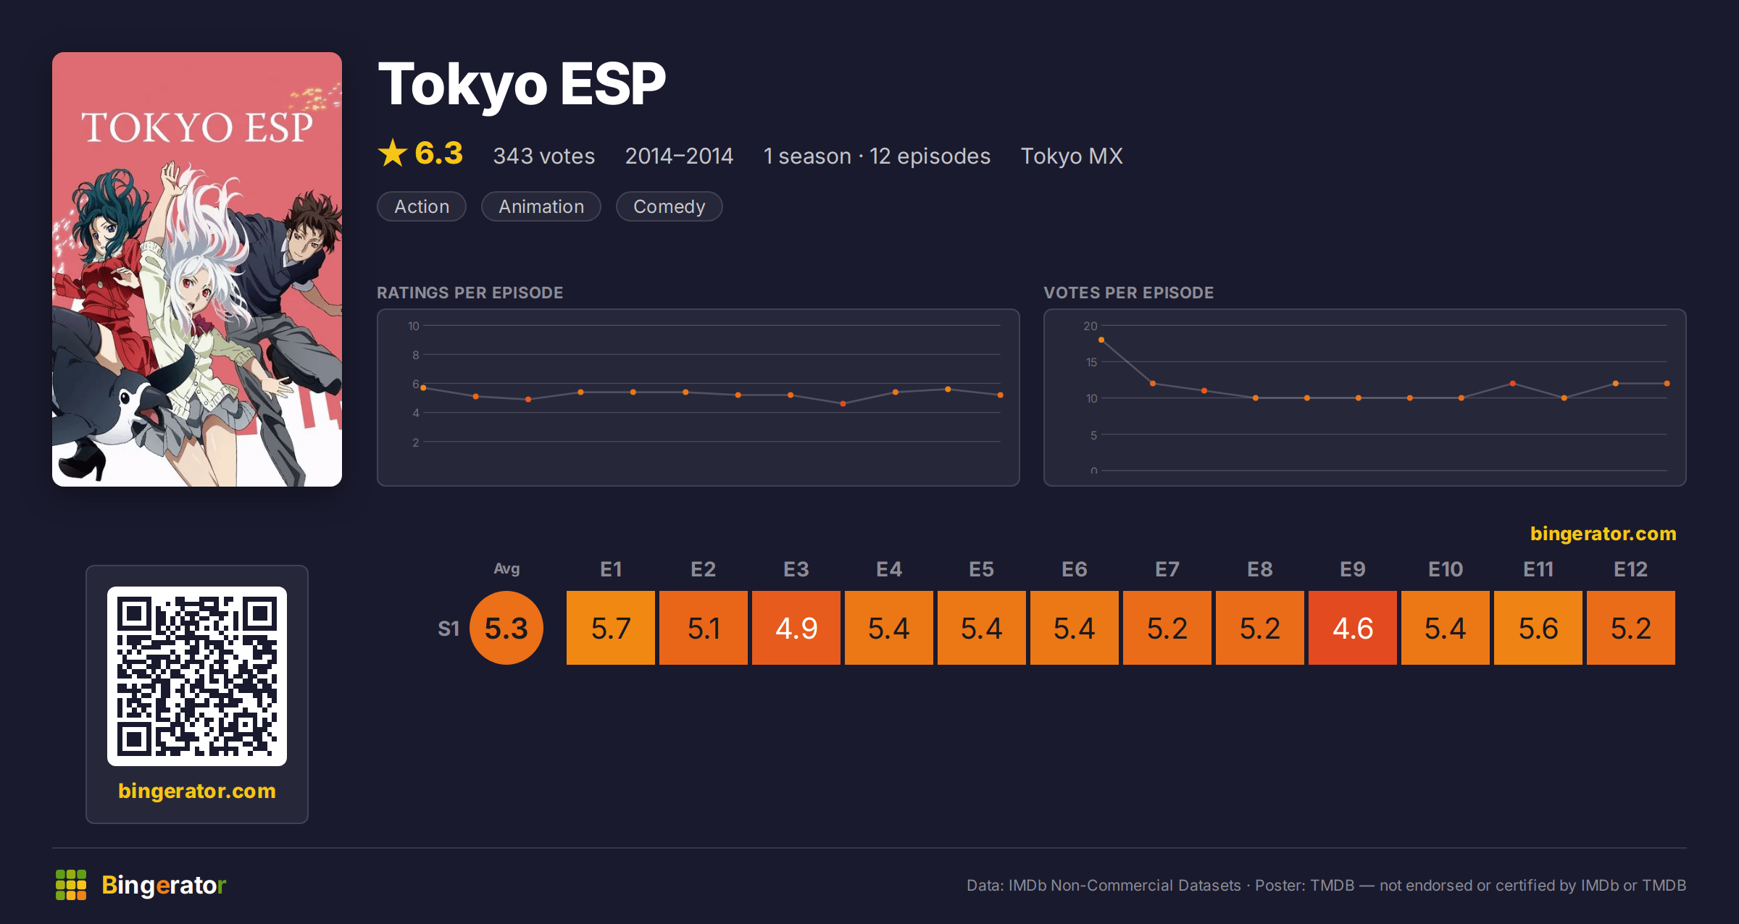This screenshot has height=924, width=1739.
Task: Click the Bingerator brand name in footer
Action: click(164, 885)
